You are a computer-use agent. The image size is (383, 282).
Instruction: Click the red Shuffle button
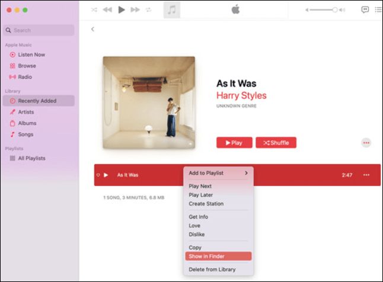coord(276,143)
